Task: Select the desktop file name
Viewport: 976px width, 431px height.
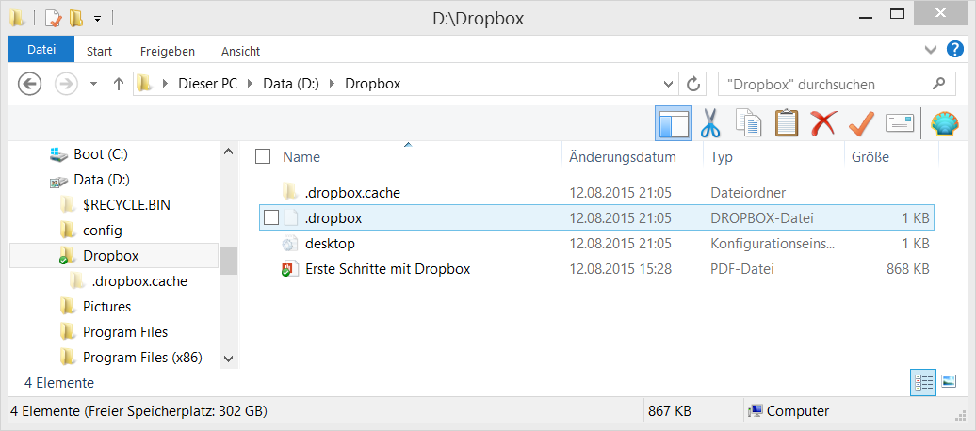Action: tap(330, 243)
